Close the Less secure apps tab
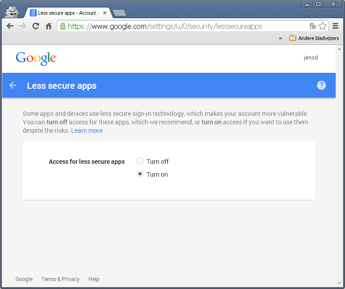 click(105, 13)
